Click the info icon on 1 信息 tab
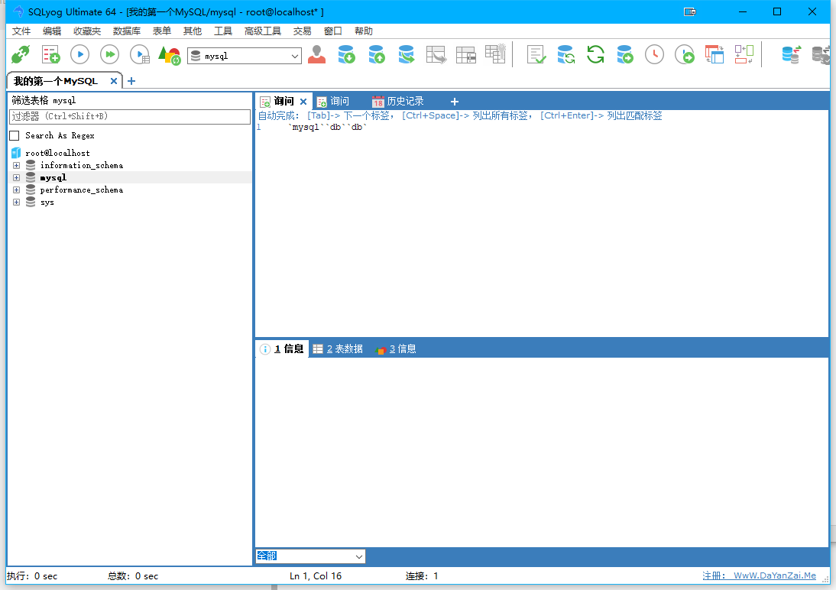This screenshot has width=836, height=590. click(x=265, y=348)
